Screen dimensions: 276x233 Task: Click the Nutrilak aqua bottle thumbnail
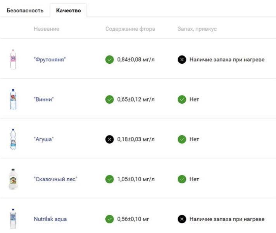click(x=13, y=219)
